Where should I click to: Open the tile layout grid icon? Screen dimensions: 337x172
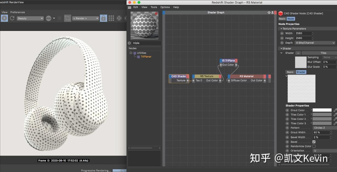111,18
